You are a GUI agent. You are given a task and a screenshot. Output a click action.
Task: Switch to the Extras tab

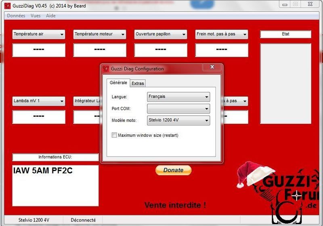coord(138,84)
